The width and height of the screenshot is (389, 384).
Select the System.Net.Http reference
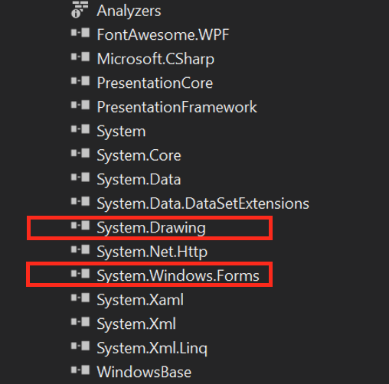coord(152,252)
